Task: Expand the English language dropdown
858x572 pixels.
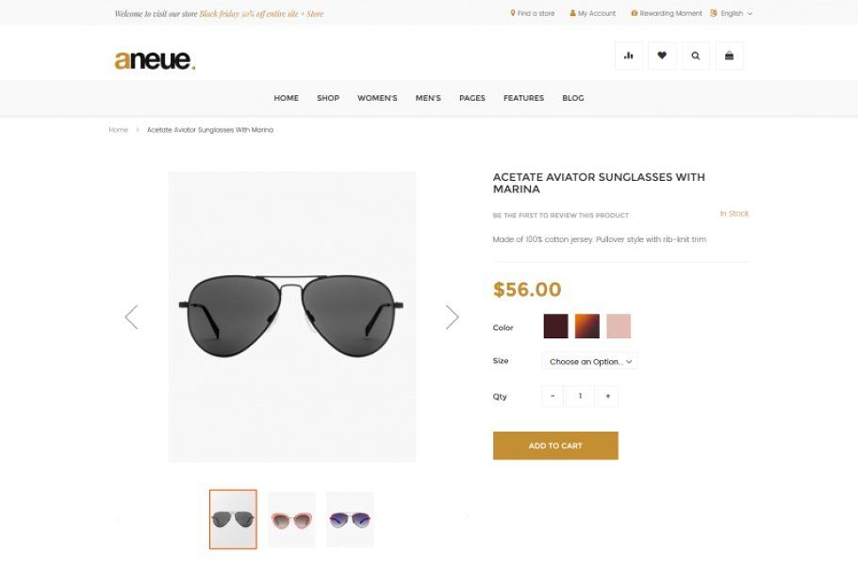Action: tap(732, 13)
